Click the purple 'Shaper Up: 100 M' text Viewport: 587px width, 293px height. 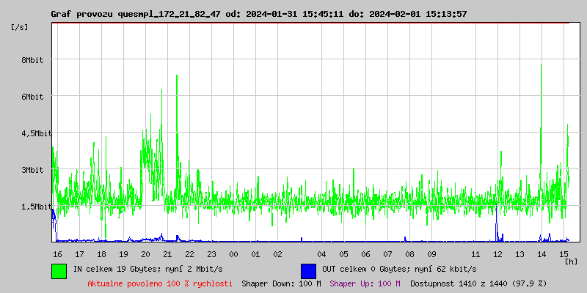click(x=365, y=283)
